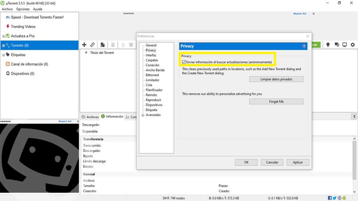Open the Opciones menu
358x201 pixels.
pos(23,9)
